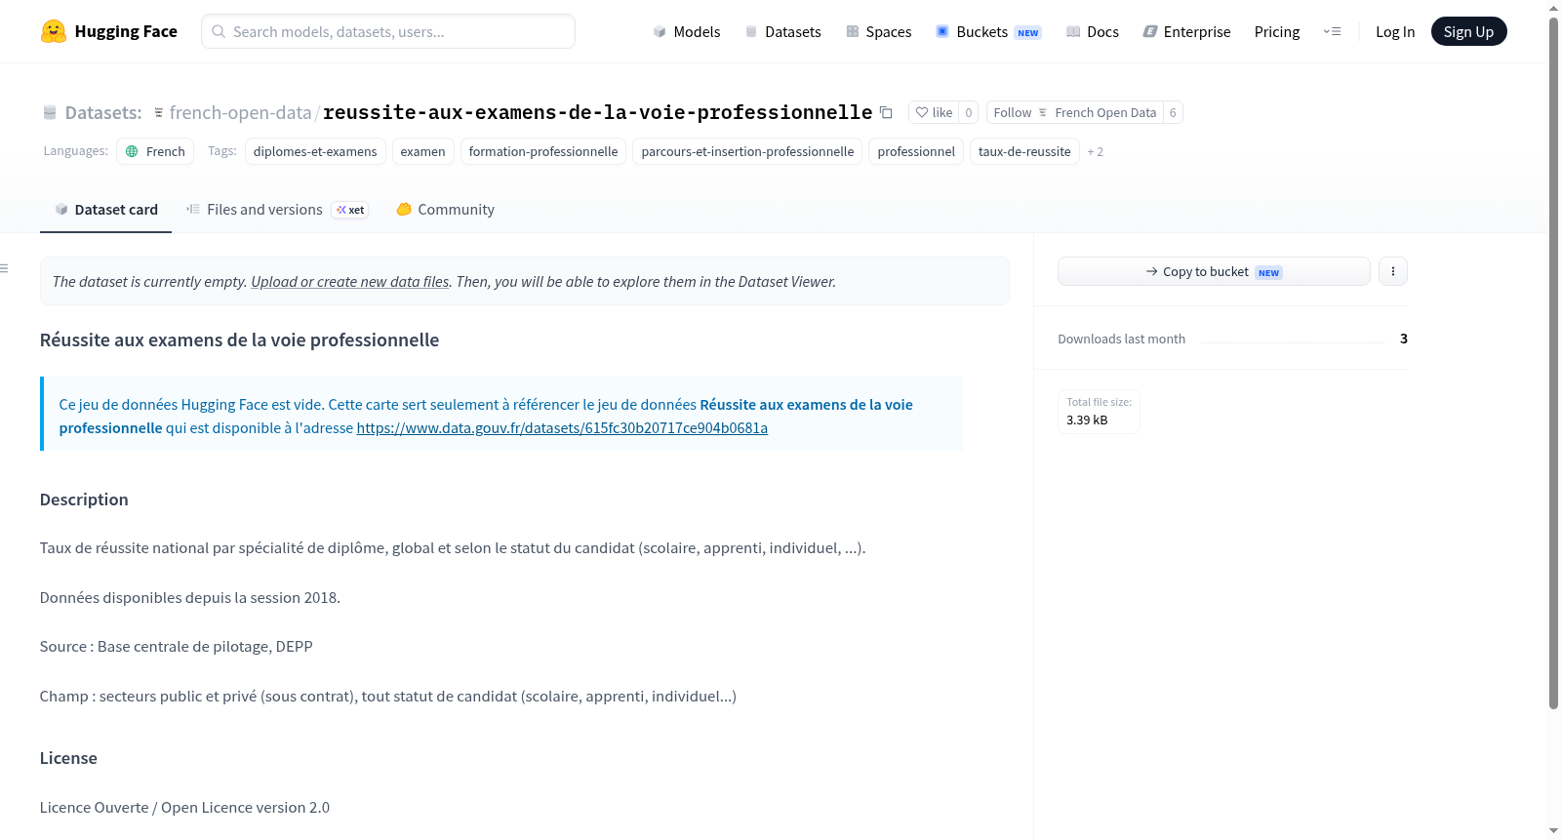This screenshot has width=1561, height=840.
Task: Open Spaces in the top navigation
Action: coord(878,31)
